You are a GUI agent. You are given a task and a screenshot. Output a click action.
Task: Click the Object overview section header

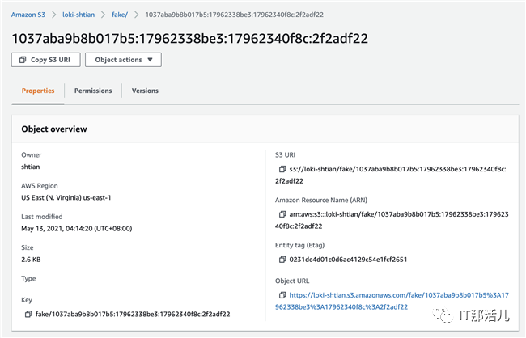[x=54, y=129]
